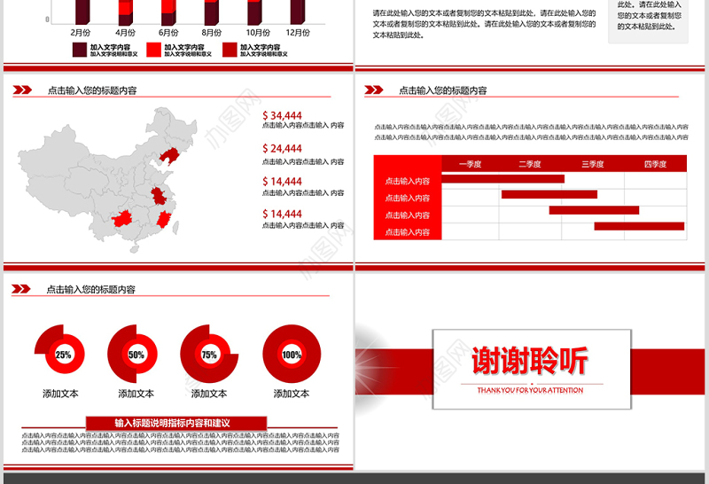
Task: Click the 添加文本 label under 75% donut
Action: pyautogui.click(x=209, y=394)
